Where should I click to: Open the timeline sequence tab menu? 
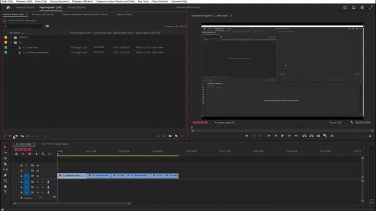pos(34,144)
